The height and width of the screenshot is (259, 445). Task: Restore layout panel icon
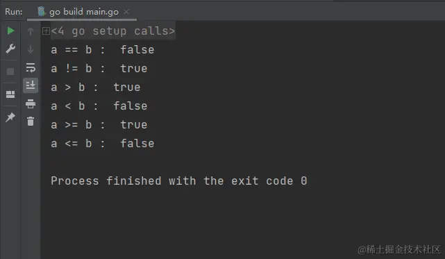coord(10,94)
